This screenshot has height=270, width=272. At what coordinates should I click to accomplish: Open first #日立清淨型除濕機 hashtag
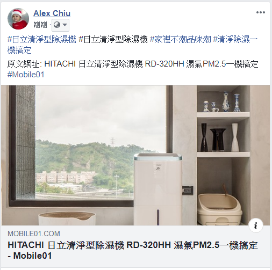click(x=42, y=39)
